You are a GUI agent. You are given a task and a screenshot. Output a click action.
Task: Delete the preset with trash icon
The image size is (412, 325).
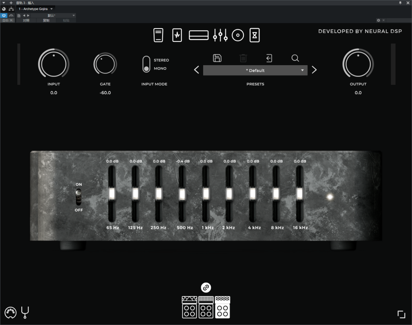click(x=243, y=58)
